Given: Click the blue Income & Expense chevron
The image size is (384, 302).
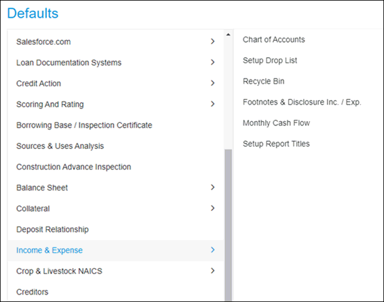Looking at the screenshot, I should click(213, 250).
